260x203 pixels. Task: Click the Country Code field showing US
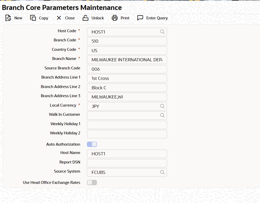(x=127, y=50)
